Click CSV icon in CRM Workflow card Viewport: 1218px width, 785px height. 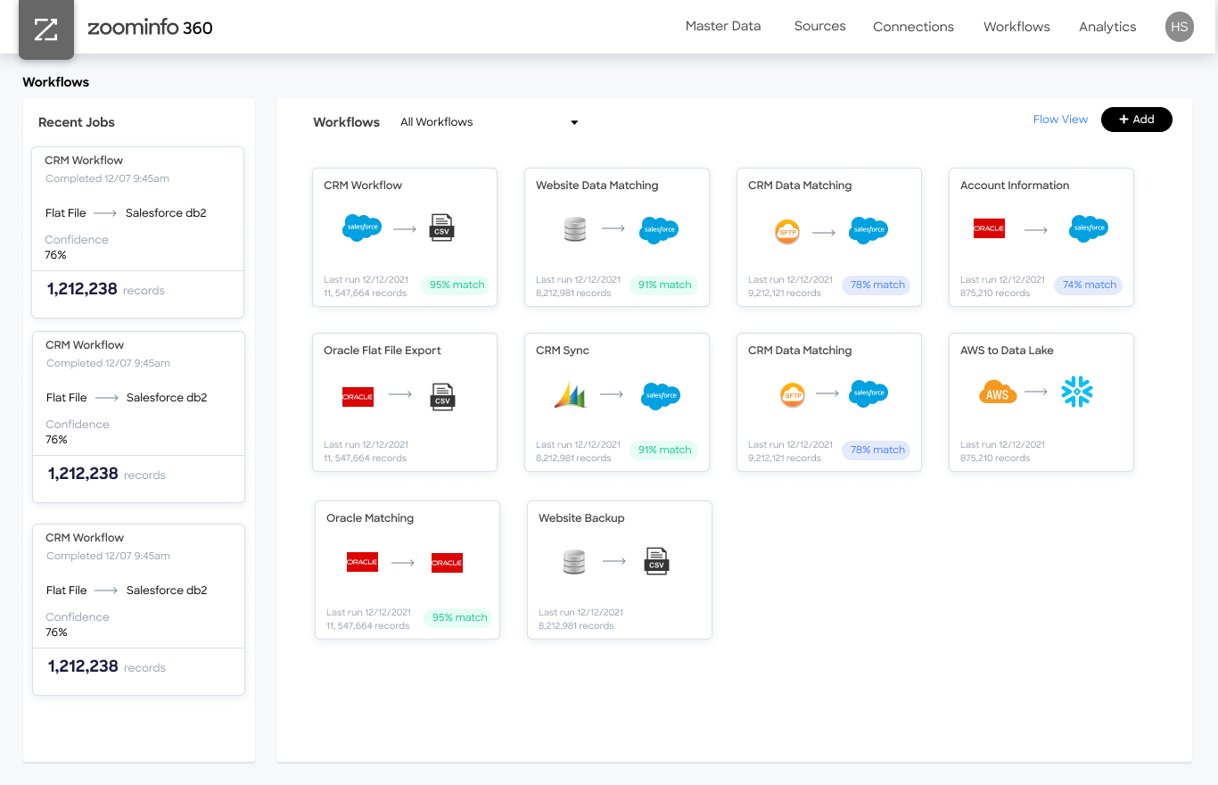tap(441, 227)
